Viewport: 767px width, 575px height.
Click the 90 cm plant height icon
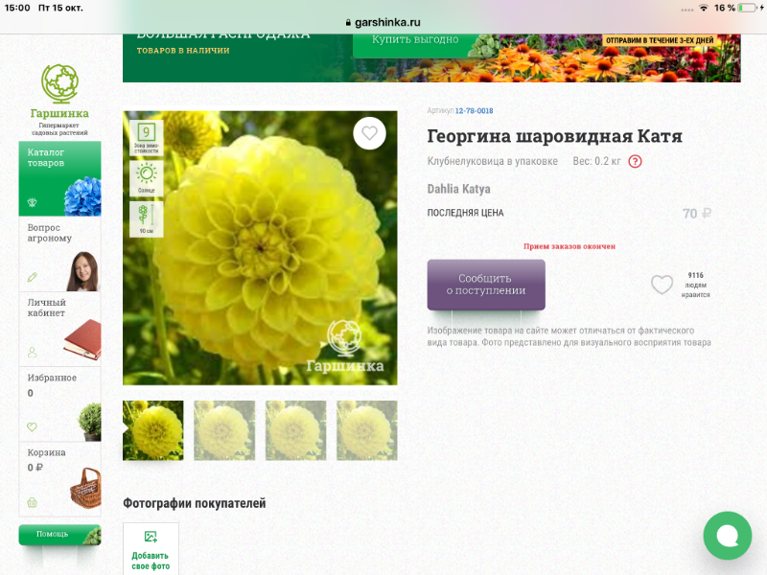click(x=147, y=218)
